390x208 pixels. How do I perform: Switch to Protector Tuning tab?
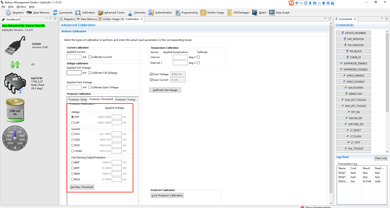125,100
